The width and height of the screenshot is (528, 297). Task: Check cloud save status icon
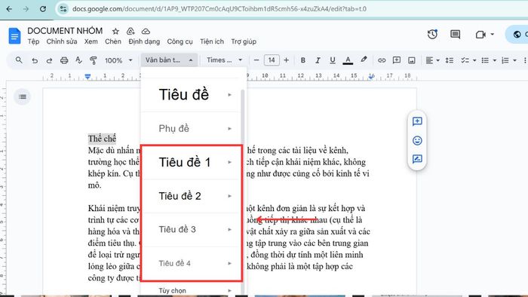pos(146,31)
